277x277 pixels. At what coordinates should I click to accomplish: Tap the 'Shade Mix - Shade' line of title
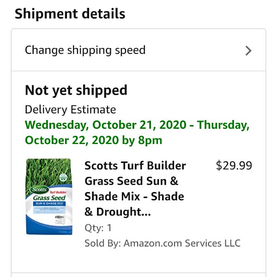pyautogui.click(x=134, y=197)
